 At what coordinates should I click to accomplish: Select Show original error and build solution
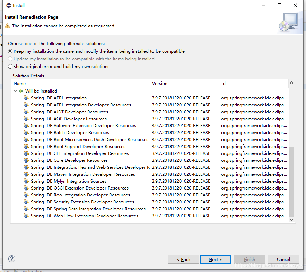click(10, 67)
